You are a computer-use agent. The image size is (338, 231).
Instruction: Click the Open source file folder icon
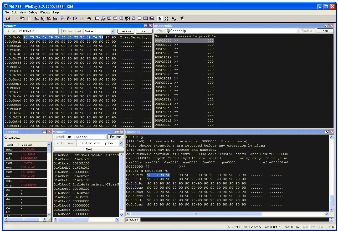[8, 18]
